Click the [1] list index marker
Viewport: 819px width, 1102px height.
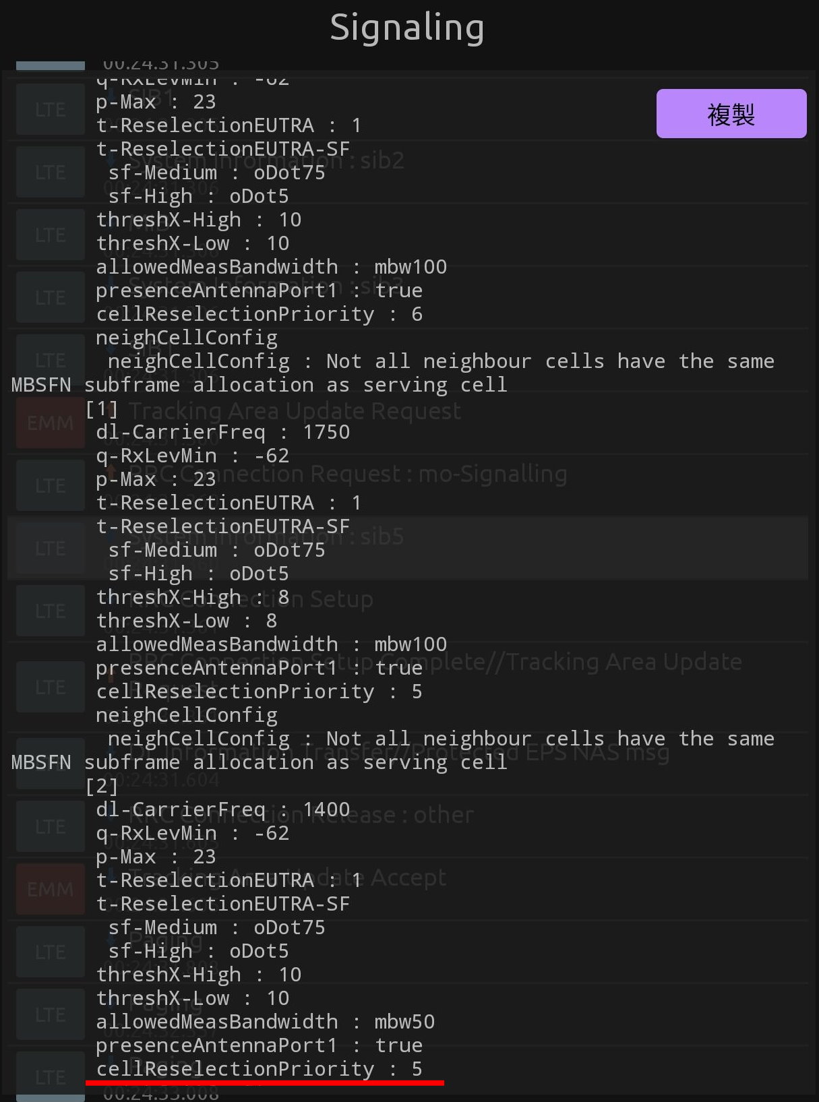click(102, 408)
